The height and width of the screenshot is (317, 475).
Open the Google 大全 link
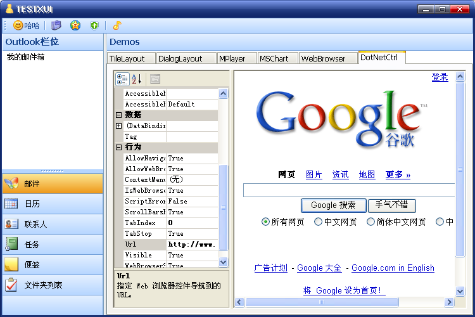click(x=319, y=268)
